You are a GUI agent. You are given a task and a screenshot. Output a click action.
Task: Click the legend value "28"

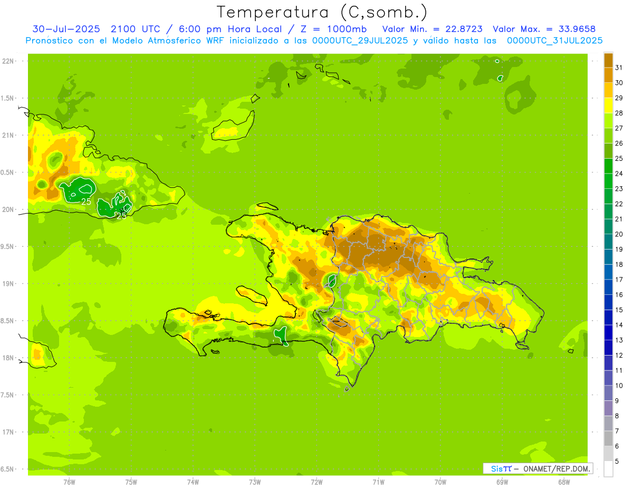pos(620,113)
